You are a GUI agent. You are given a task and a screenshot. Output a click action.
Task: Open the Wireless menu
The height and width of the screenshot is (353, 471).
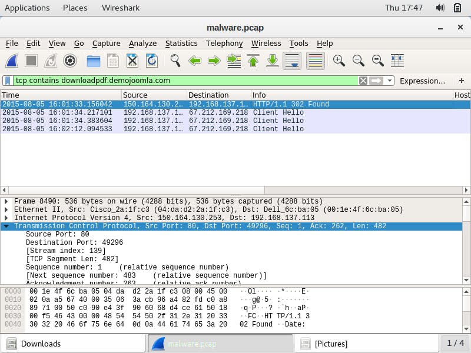tap(266, 44)
